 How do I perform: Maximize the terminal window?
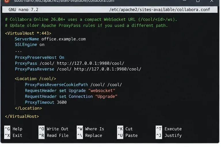coord(198,1)
